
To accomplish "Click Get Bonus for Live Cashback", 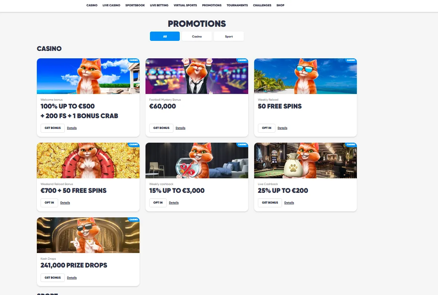I will point(270,203).
